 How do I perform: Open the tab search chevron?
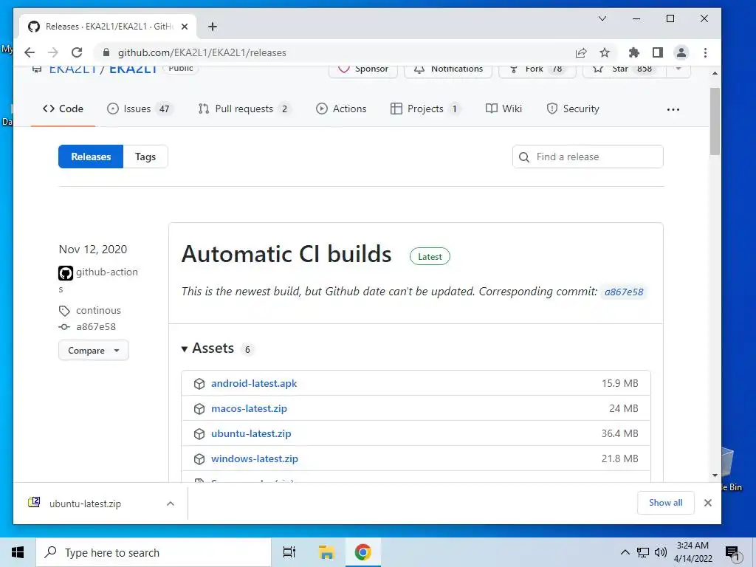pyautogui.click(x=602, y=18)
